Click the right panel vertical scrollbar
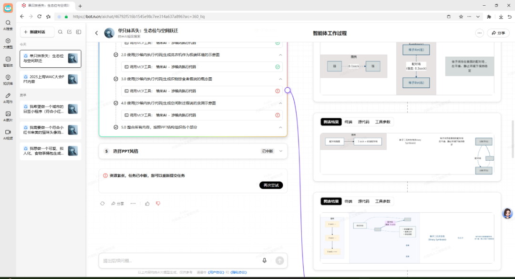Image resolution: width=515 pixels, height=279 pixels. (x=513, y=143)
